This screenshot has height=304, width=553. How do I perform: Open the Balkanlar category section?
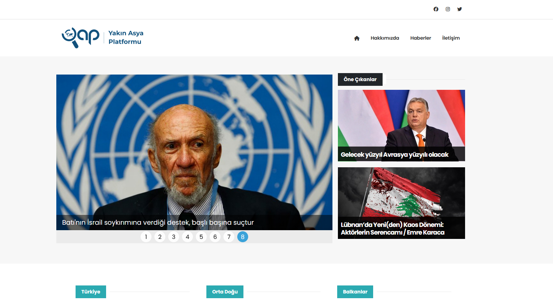(x=355, y=292)
